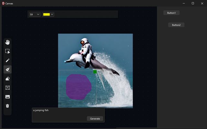Click Button1 in right panel
Viewport: 207px width, 129px height.
171,13
